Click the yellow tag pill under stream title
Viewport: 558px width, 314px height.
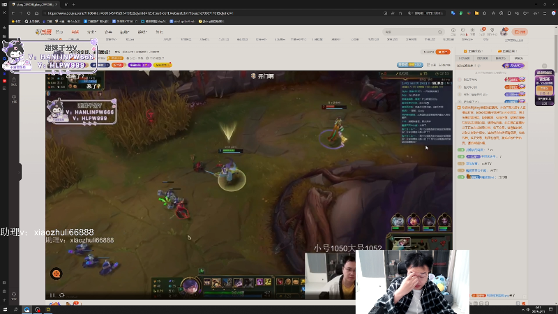coord(163,65)
